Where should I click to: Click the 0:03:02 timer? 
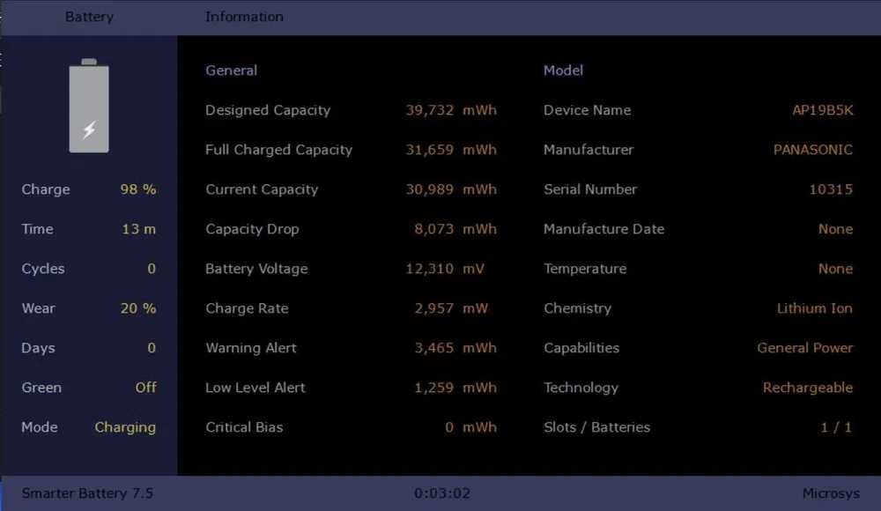[x=442, y=493]
